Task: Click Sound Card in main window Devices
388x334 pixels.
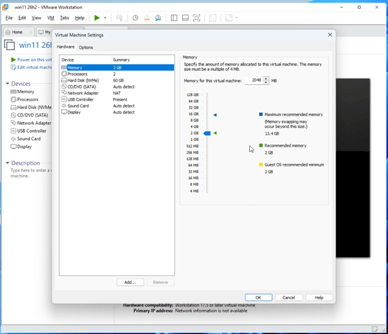Action: click(25, 139)
